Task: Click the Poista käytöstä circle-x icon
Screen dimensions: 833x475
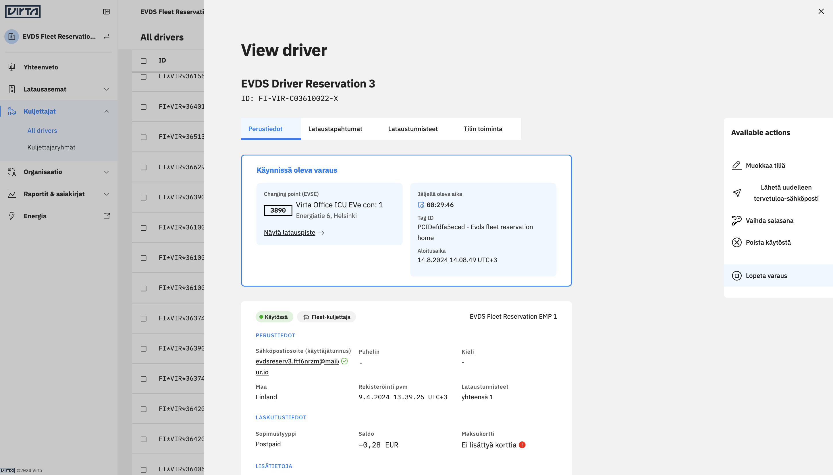Action: (x=737, y=242)
